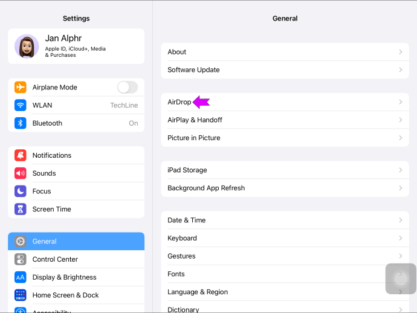Tap the red Notifications bell icon

pos(21,155)
